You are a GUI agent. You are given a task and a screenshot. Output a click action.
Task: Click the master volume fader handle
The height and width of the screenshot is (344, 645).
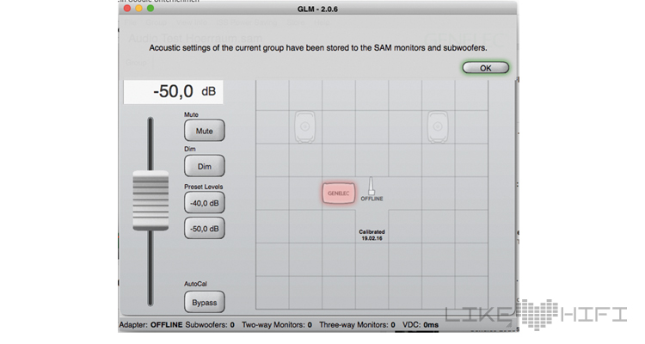150,200
